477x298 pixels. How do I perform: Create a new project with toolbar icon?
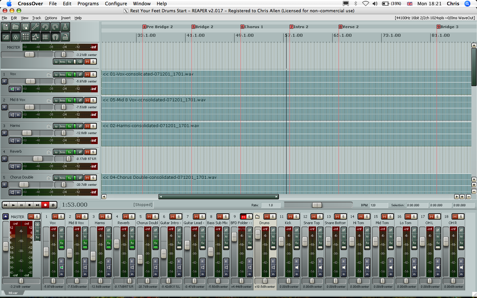pyautogui.click(x=6, y=27)
